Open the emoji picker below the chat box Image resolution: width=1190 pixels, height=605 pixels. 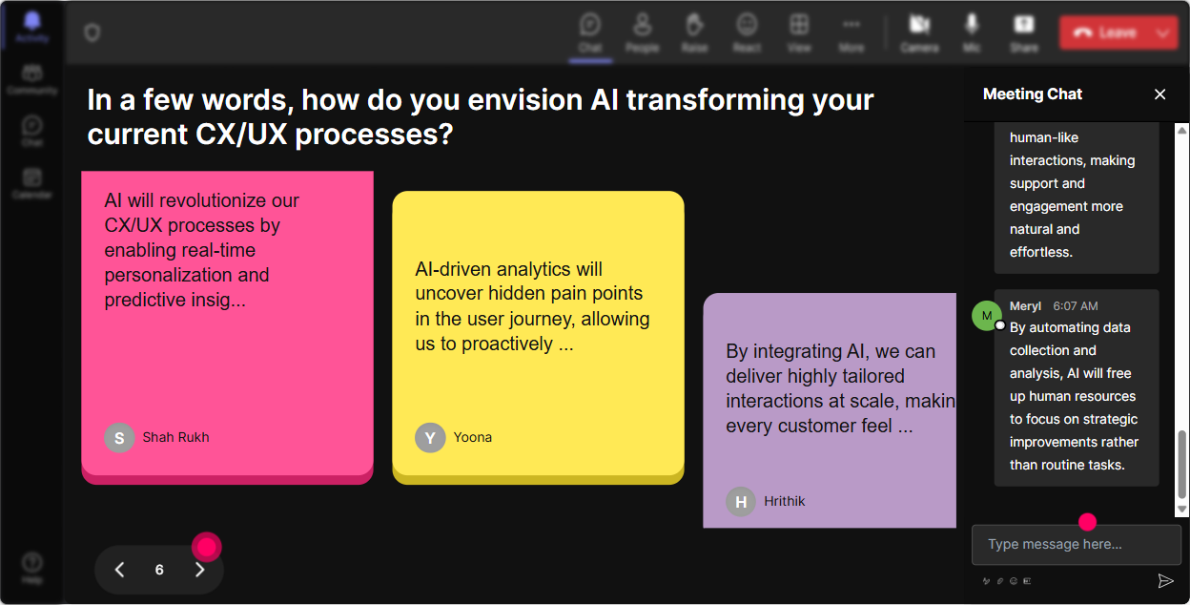[1014, 581]
